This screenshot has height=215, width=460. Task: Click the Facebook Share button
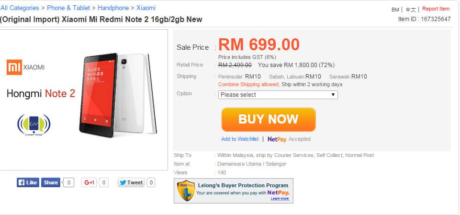(50, 182)
